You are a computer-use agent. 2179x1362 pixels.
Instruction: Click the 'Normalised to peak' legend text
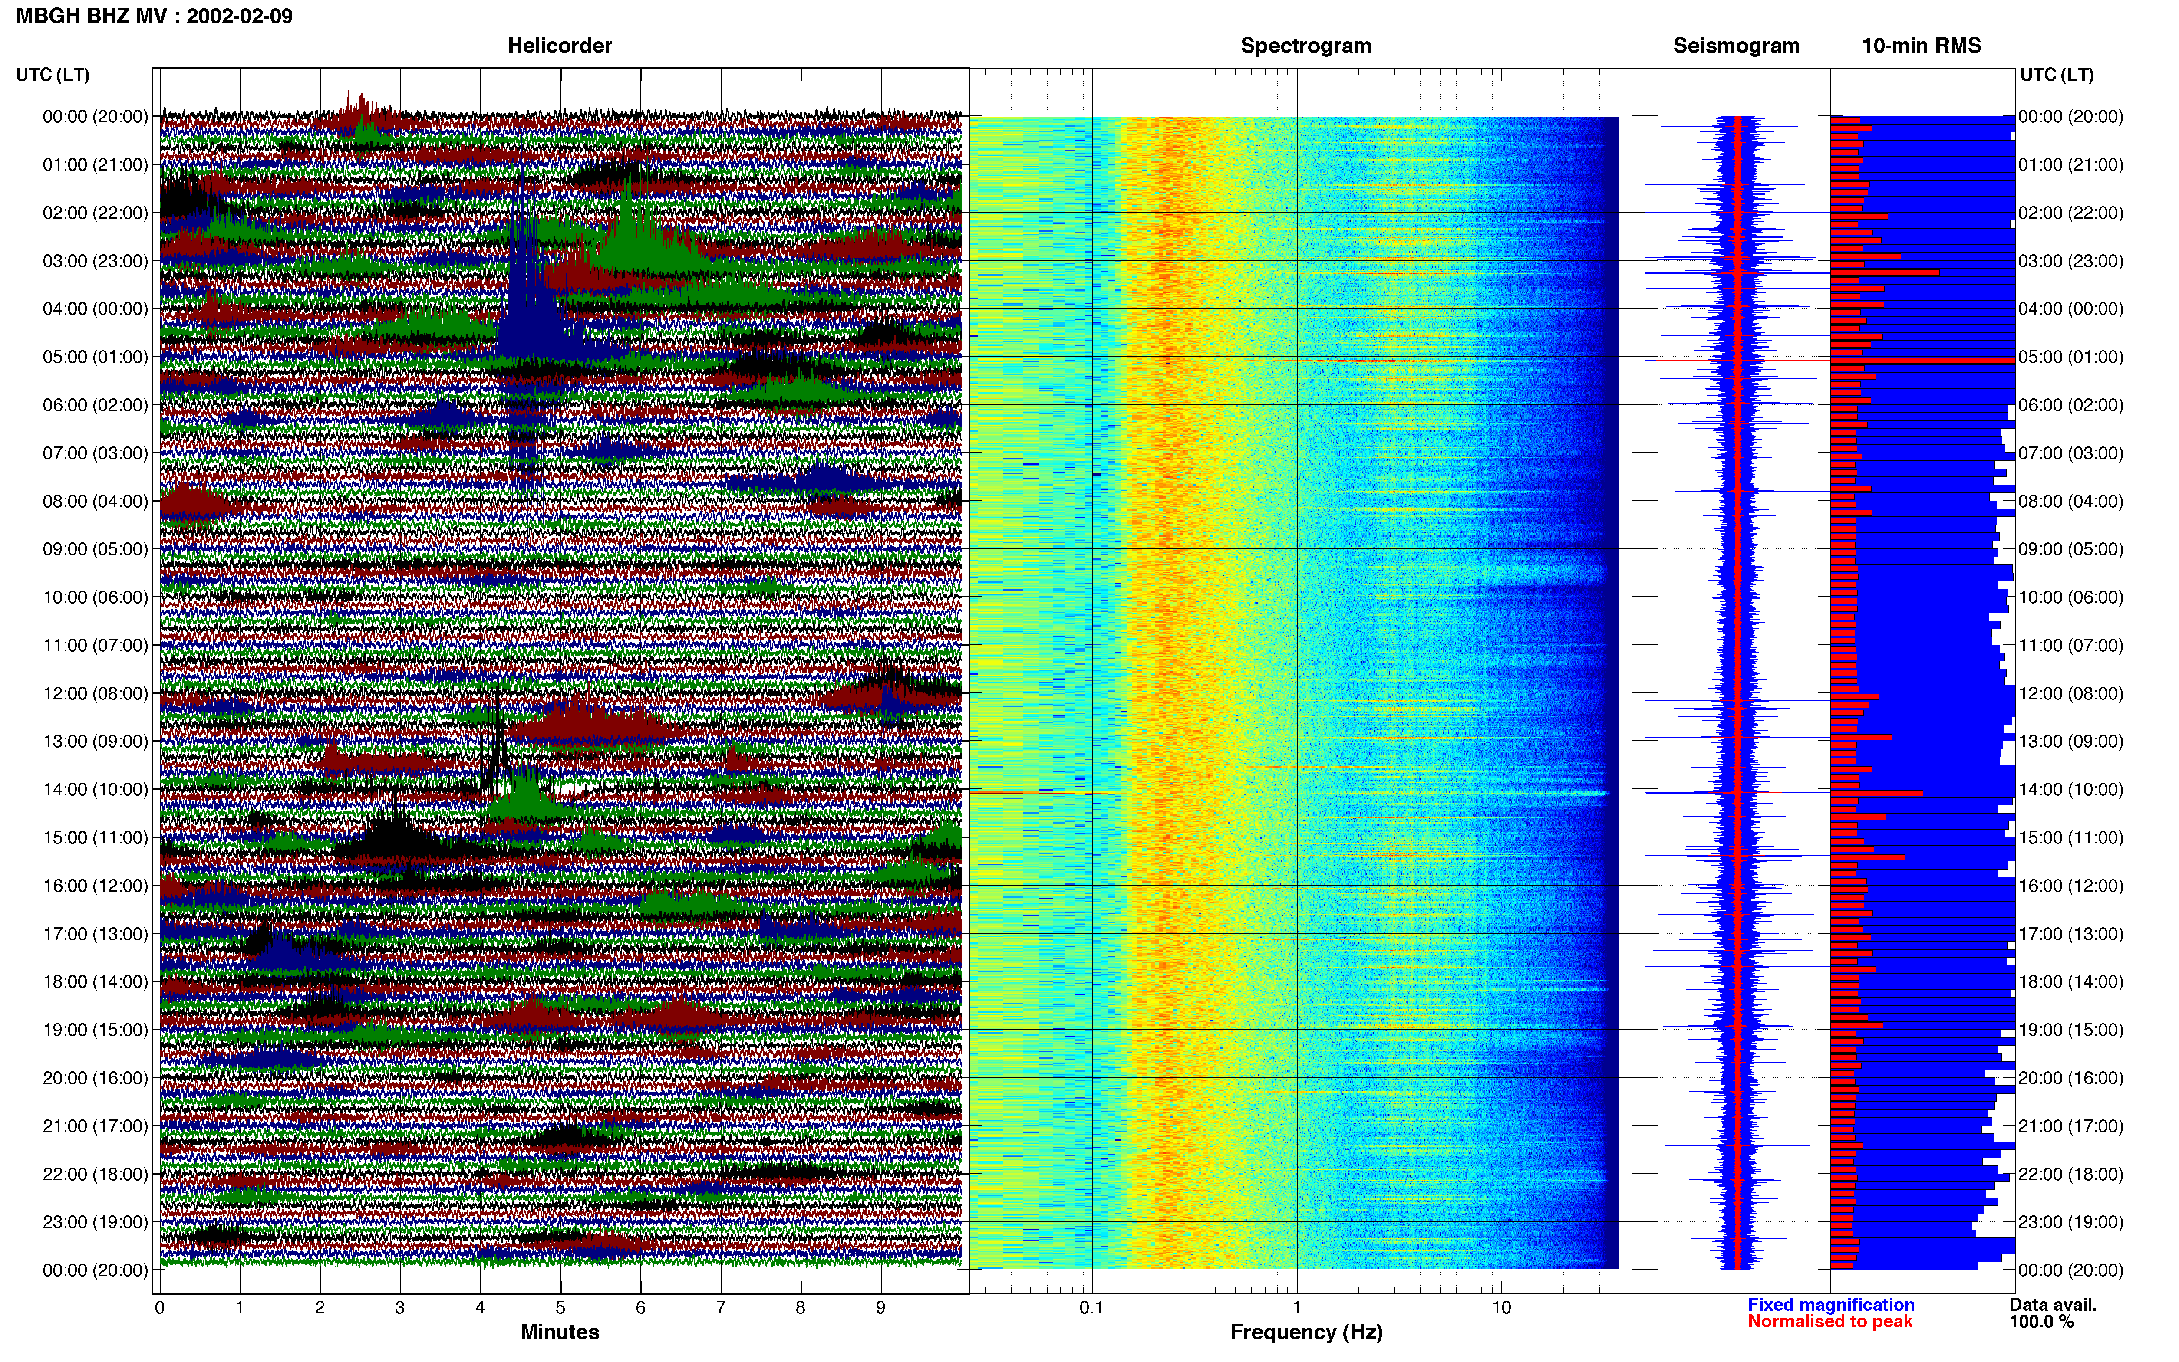point(1830,1322)
